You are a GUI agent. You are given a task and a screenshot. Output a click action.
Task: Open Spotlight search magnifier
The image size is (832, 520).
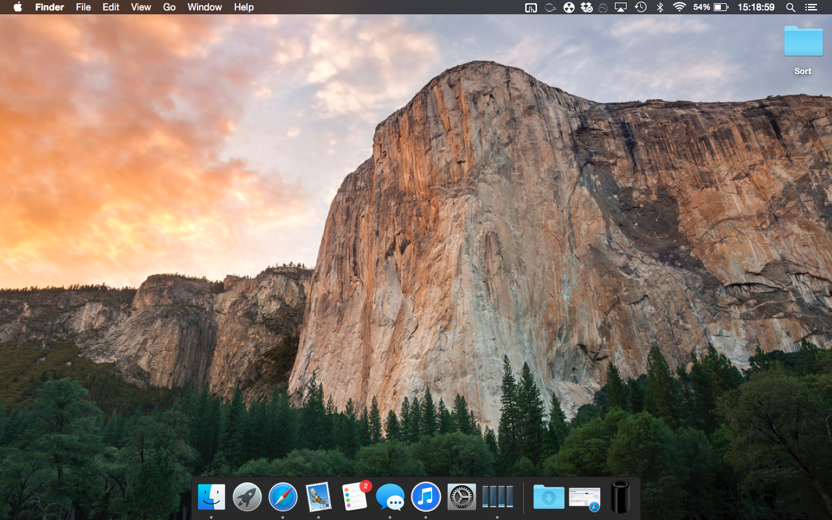[790, 7]
